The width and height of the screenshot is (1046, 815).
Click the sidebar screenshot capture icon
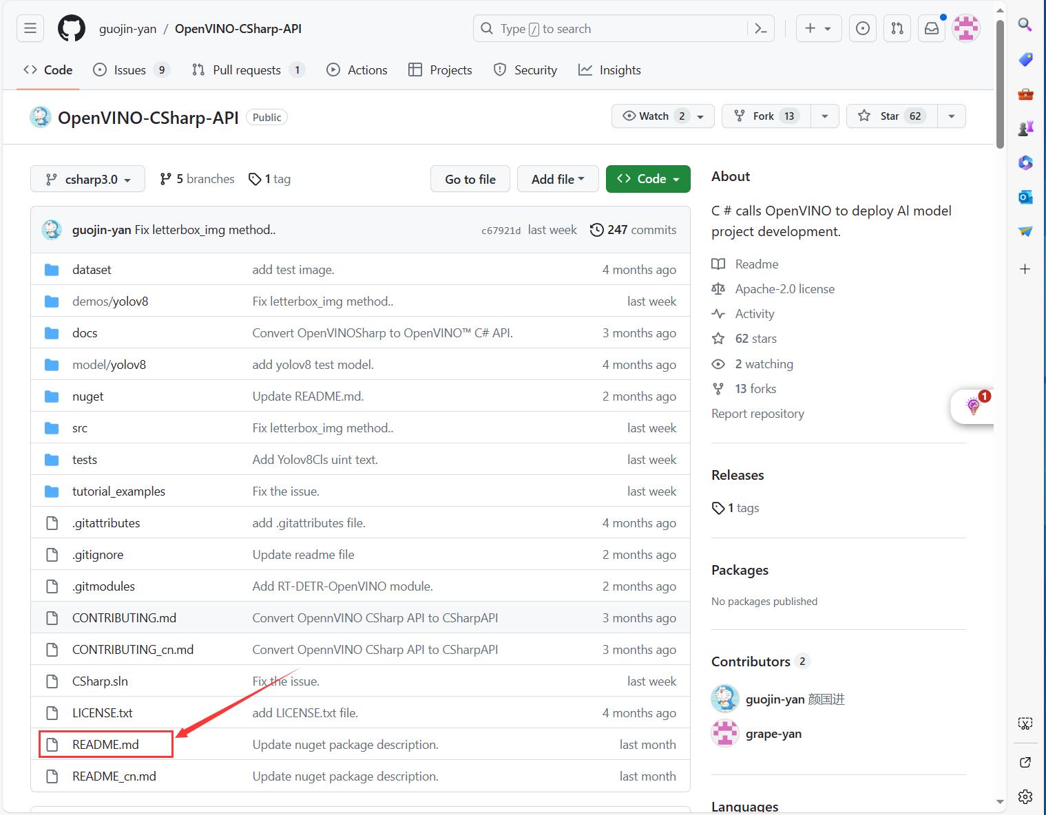tap(1025, 723)
